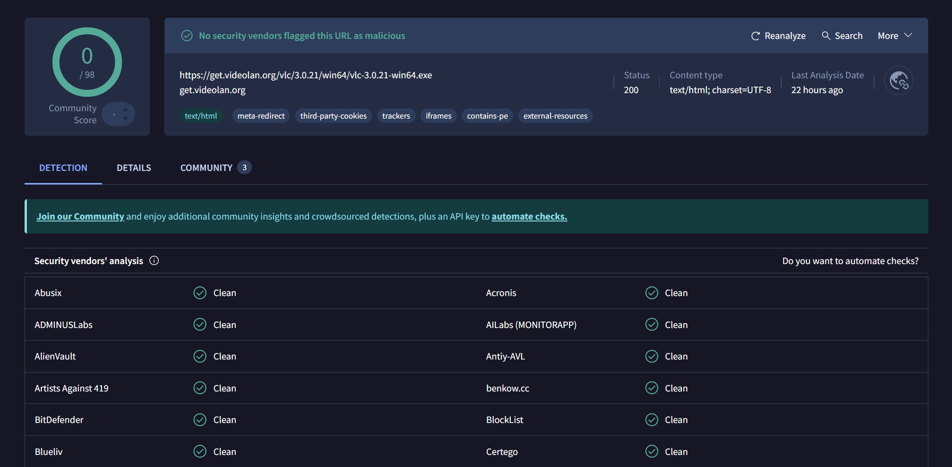Click the info icon next to Security vendors' analysis
Image resolution: width=952 pixels, height=467 pixels.
tap(154, 261)
